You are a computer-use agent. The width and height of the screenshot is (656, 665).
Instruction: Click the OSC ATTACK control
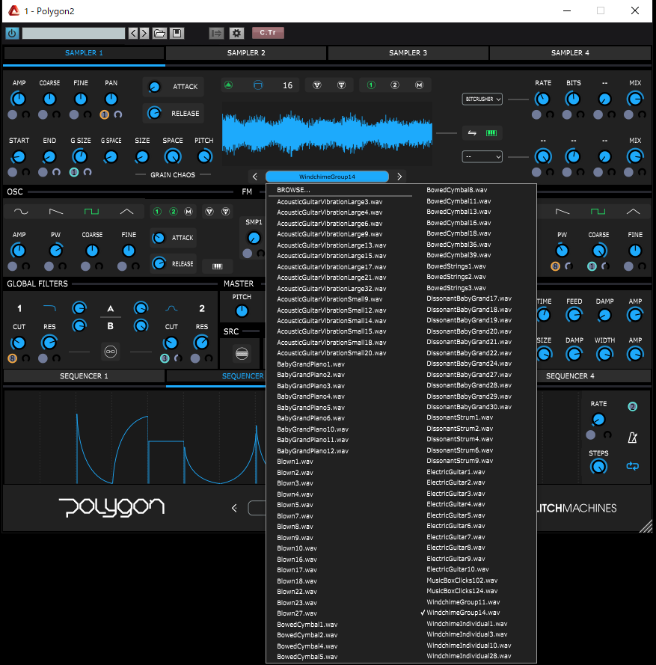point(173,238)
